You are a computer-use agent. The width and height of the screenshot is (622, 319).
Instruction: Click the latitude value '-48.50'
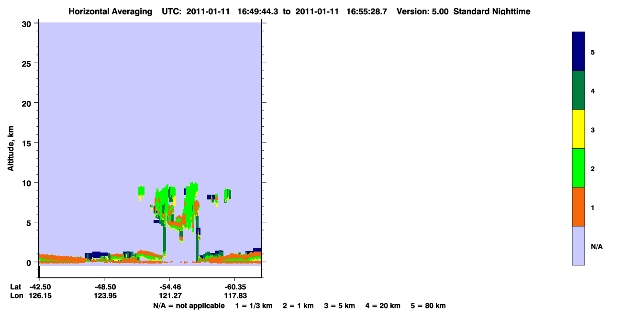pyautogui.click(x=104, y=287)
